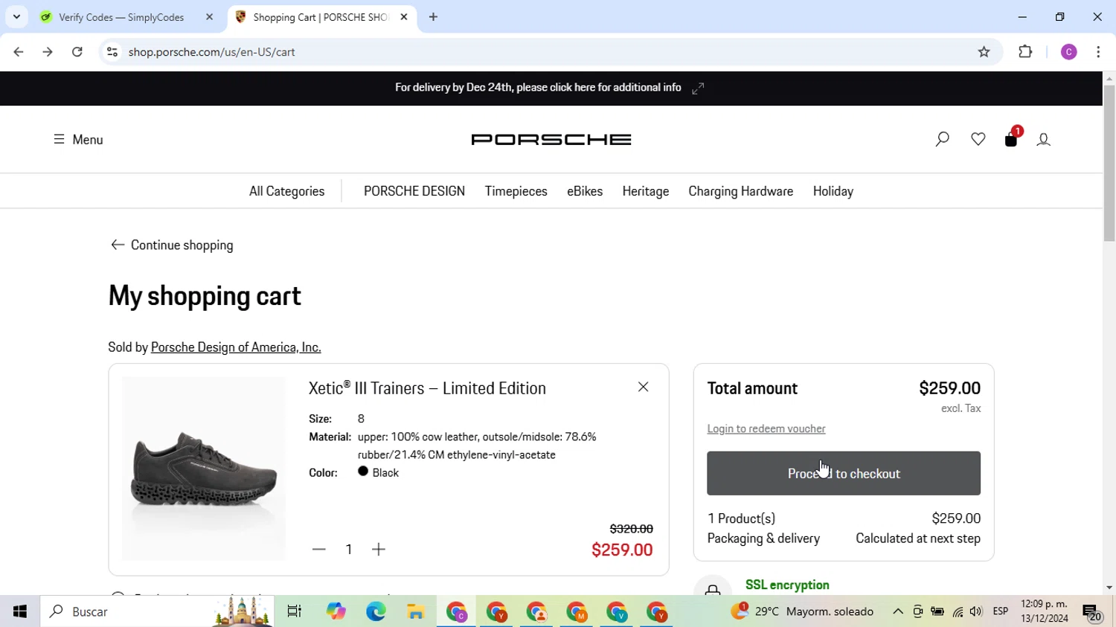Open the shopping bag cart icon
Screen dimensions: 1116x627
click(x=1011, y=138)
